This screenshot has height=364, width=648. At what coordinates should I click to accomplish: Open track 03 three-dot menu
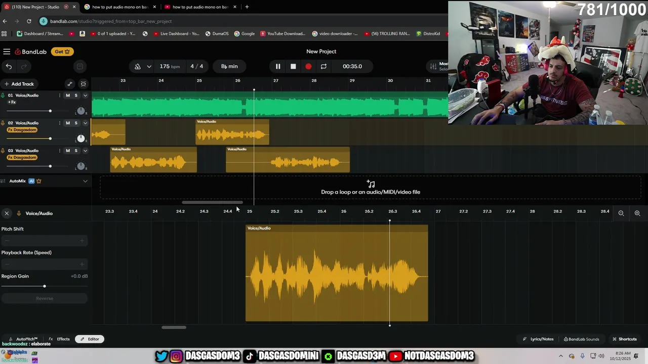click(60, 150)
